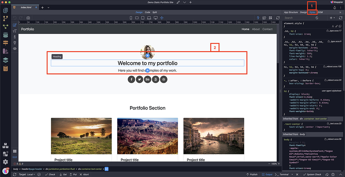Click the Get button
The width and height of the screenshot is (345, 177).
tap(63, 174)
